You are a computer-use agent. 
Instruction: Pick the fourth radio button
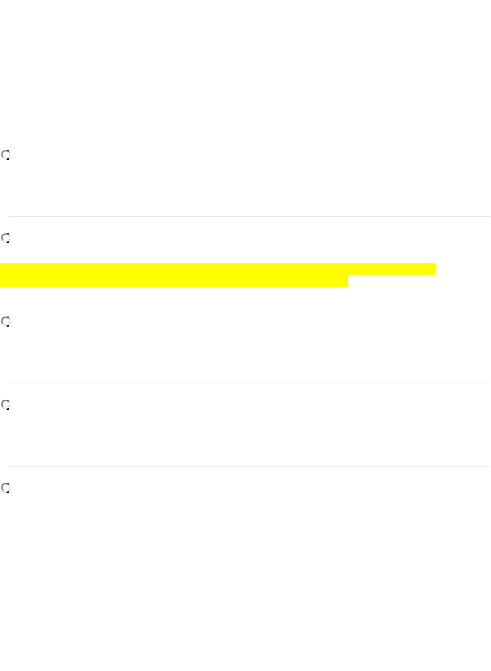pos(6,405)
